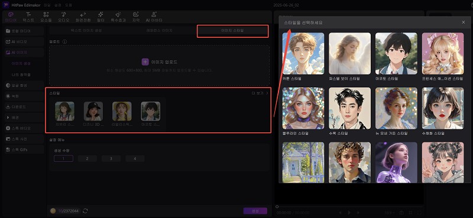Viewport: 473px width, 218px height.
Task: Select the 지브리 (Ghibli) style thumbnail
Action: [64, 111]
